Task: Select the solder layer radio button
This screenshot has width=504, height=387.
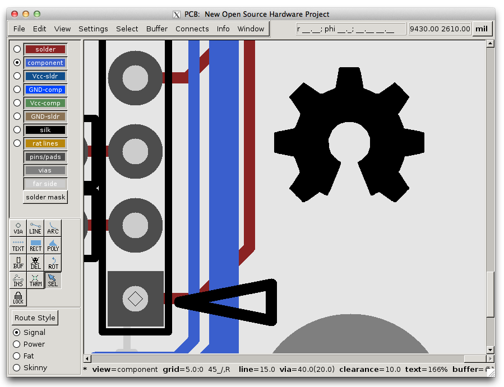Action: (17, 49)
